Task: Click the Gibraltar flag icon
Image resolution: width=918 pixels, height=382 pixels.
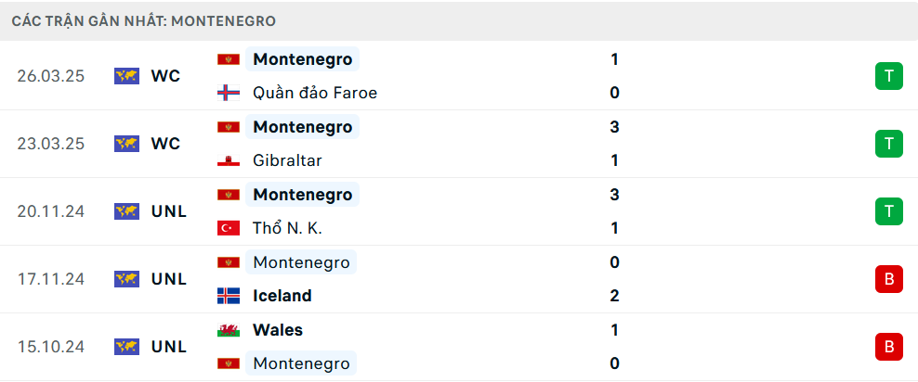Action: pyautogui.click(x=229, y=160)
